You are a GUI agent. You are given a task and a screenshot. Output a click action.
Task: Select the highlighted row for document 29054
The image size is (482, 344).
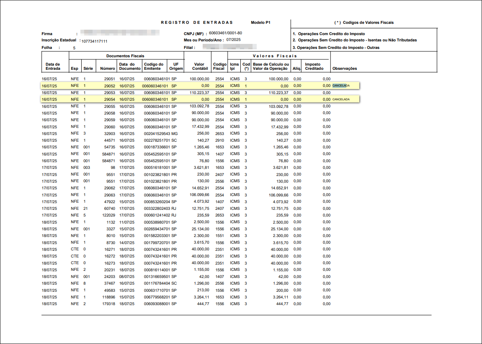pos(200,99)
